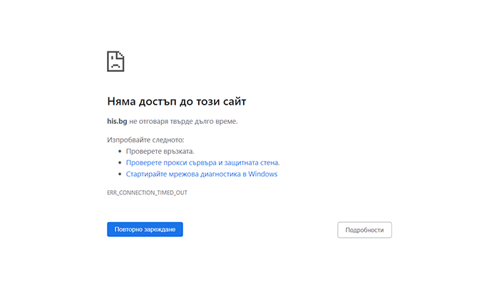The height and width of the screenshot is (299, 499).
Task: Click the bullet before Проверете връзката
Action: 120,152
